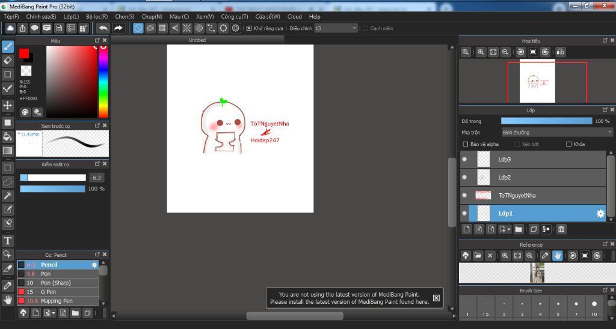Viewport: 616px width, 329px height.
Task: Enable the parallel lines snap guide
Action: click(x=150, y=28)
